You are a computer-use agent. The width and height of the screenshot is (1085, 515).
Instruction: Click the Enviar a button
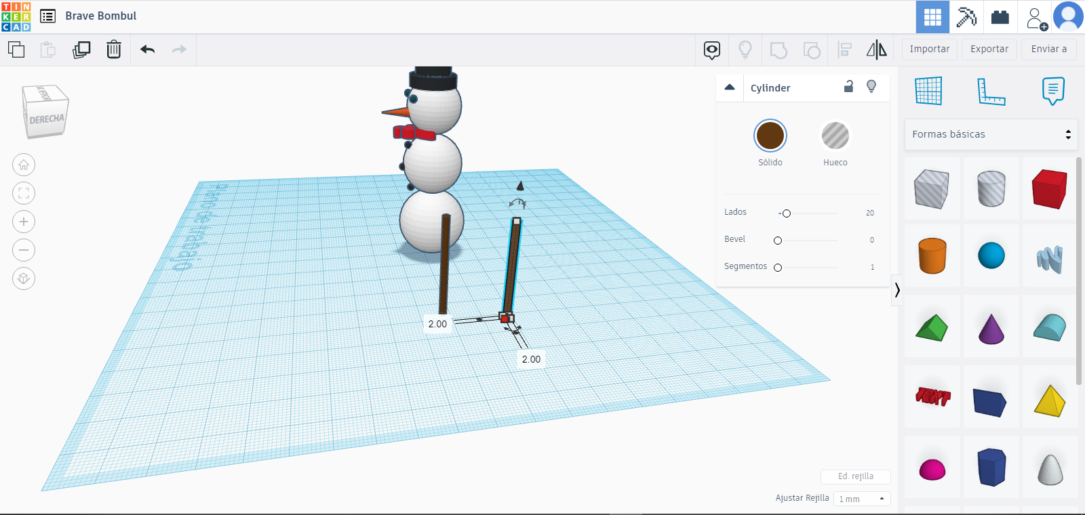pyautogui.click(x=1049, y=49)
